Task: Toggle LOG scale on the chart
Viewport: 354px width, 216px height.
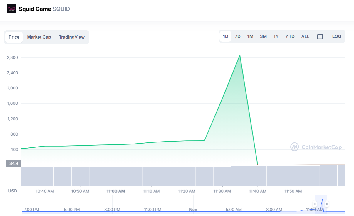Action: point(337,36)
